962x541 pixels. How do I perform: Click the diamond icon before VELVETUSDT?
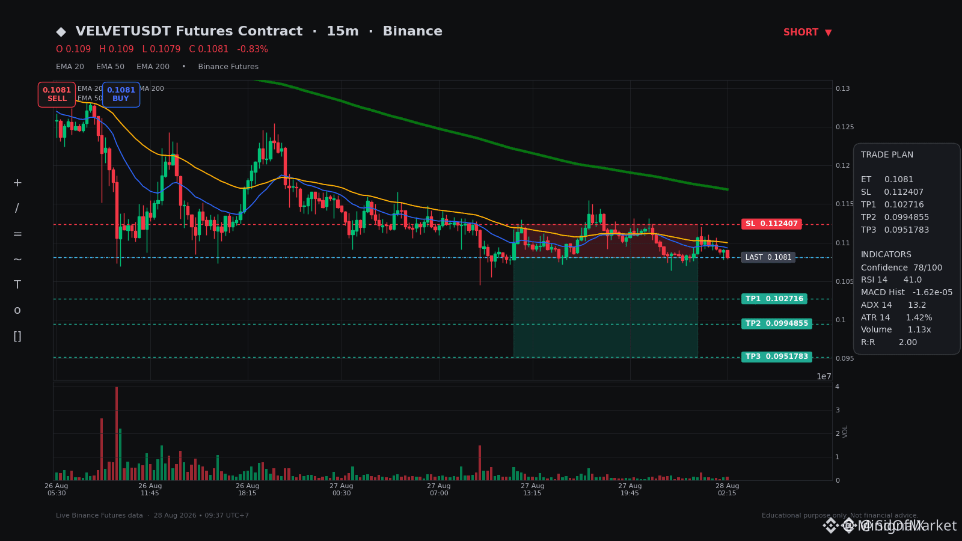coord(61,32)
